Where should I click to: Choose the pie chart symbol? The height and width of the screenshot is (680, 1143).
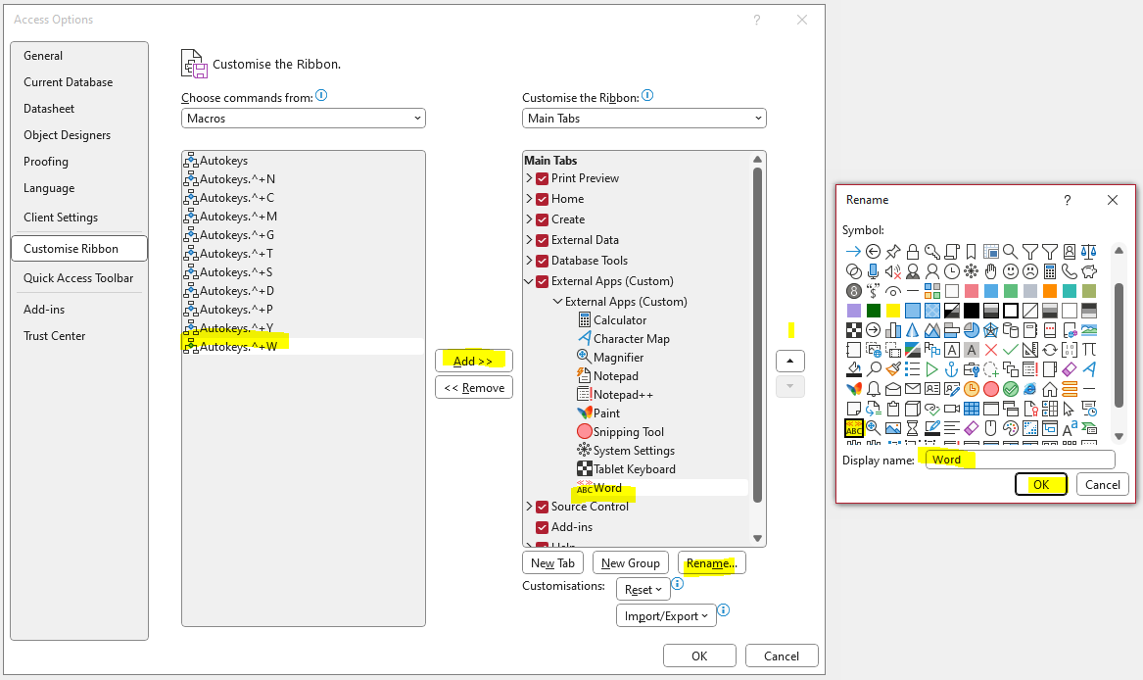tap(972, 330)
